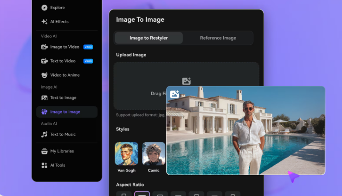The height and width of the screenshot is (196, 342).
Task: Open AI Effects from the sidebar
Action: [x=59, y=22]
